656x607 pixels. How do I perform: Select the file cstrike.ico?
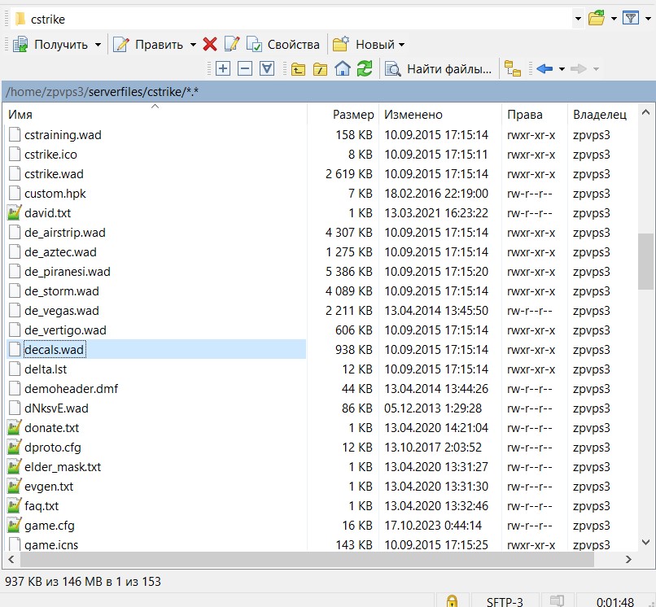tap(50, 155)
